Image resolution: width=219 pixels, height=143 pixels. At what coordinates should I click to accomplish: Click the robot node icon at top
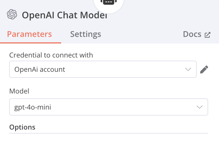109,2
